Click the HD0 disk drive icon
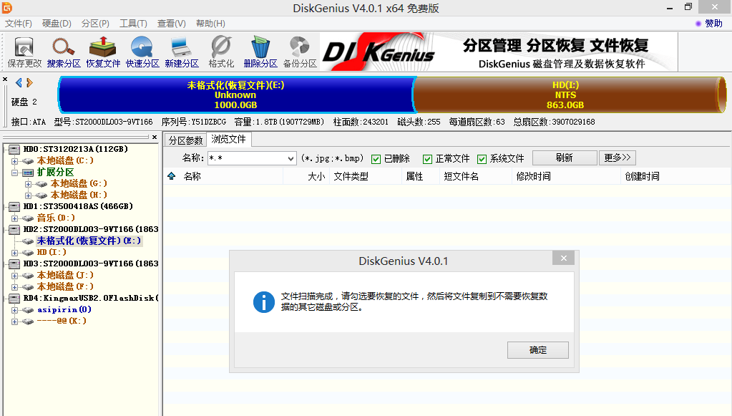This screenshot has height=416, width=732. (14, 149)
